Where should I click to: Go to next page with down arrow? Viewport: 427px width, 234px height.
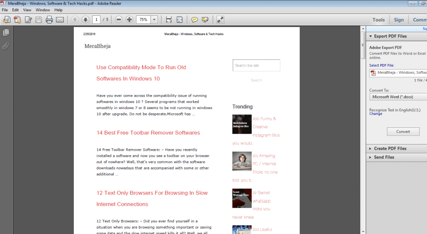pyautogui.click(x=85, y=20)
